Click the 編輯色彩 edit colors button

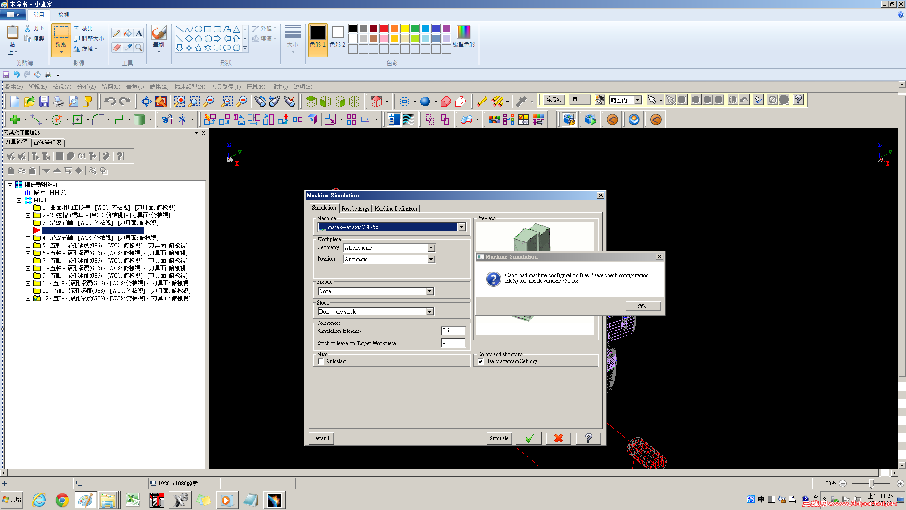(x=464, y=36)
